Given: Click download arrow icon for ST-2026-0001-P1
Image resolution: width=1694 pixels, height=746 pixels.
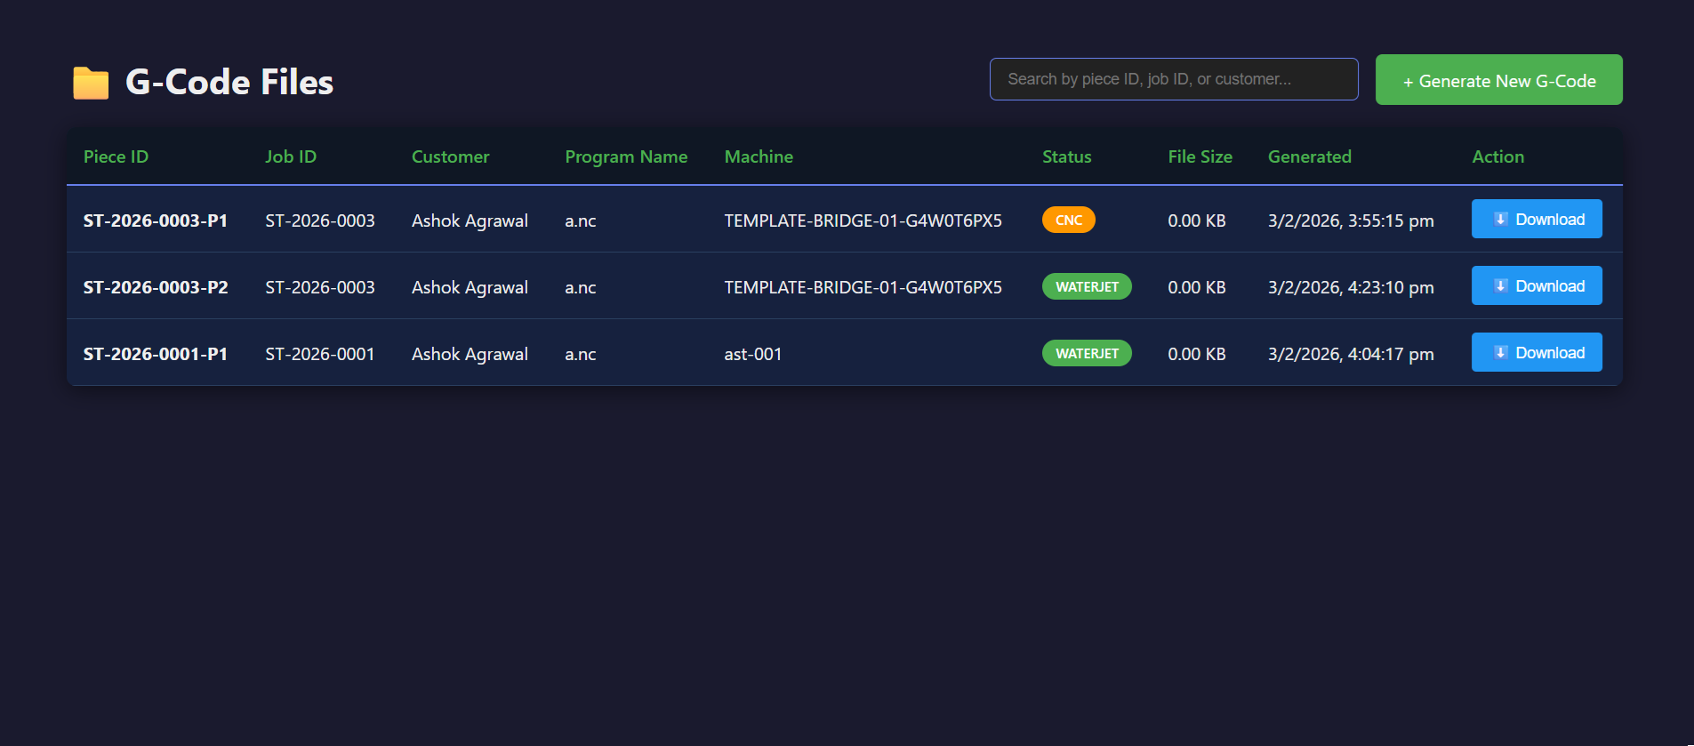Looking at the screenshot, I should click(x=1500, y=353).
